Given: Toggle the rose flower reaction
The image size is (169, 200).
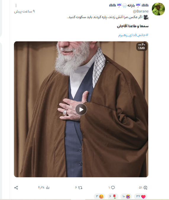Looking at the screenshot, I should 113,196.
